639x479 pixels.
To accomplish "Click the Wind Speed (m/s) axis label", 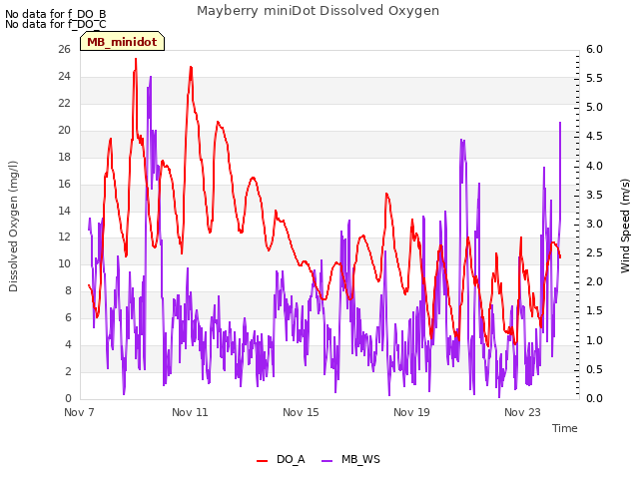I will [x=625, y=226].
